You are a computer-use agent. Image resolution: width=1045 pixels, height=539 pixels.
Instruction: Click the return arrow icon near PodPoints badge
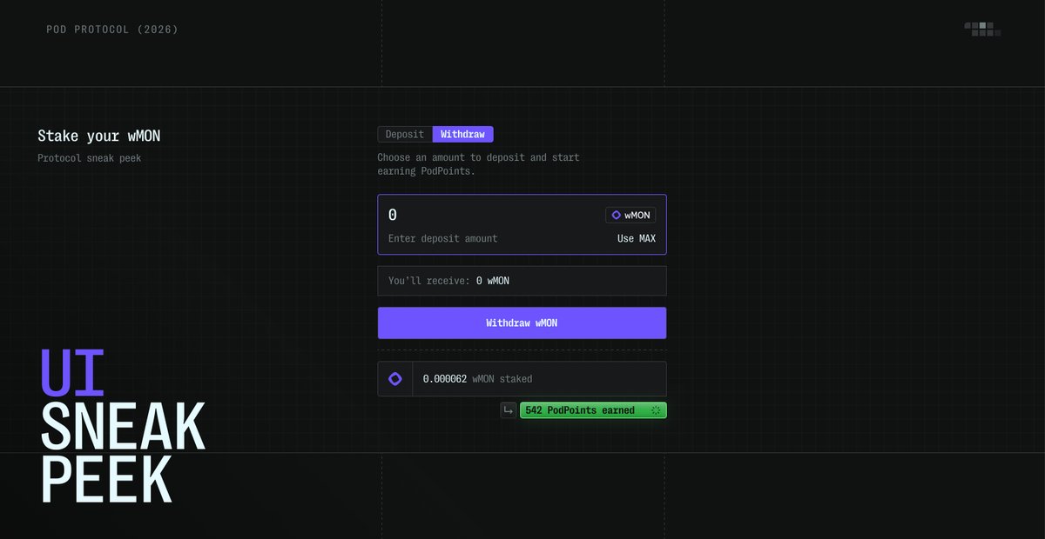(508, 409)
